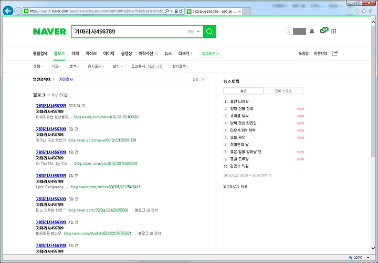This screenshot has width=378, height=263.
Task: Expand the 유사문서 dropdown
Action: pos(96,66)
